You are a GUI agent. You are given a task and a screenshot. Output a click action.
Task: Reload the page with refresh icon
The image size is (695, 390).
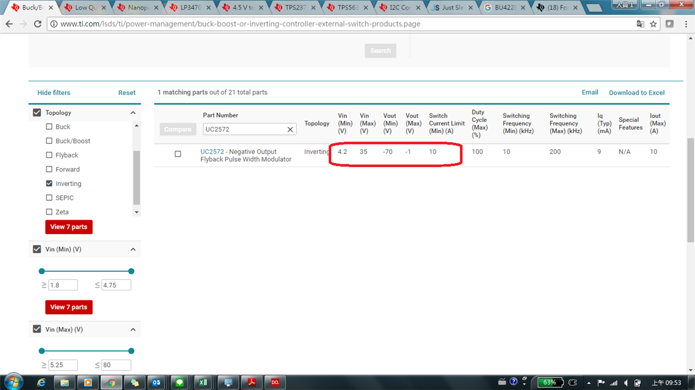(38, 24)
